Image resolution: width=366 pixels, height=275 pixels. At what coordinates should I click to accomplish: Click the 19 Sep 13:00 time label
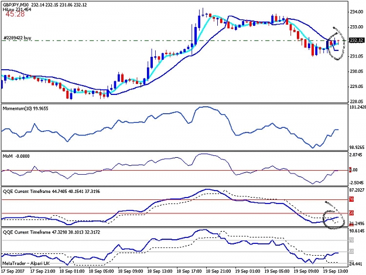(336, 271)
